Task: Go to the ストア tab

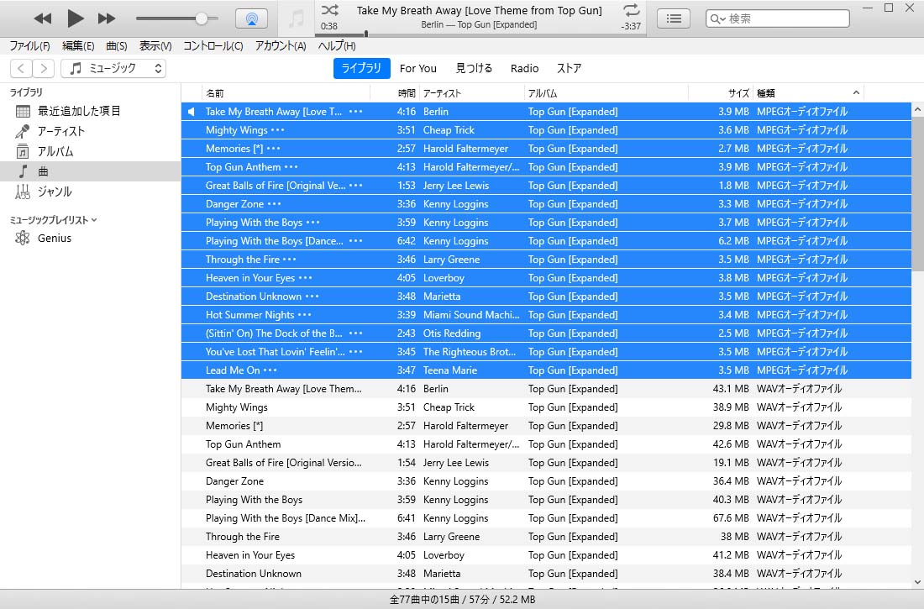Action: [569, 69]
